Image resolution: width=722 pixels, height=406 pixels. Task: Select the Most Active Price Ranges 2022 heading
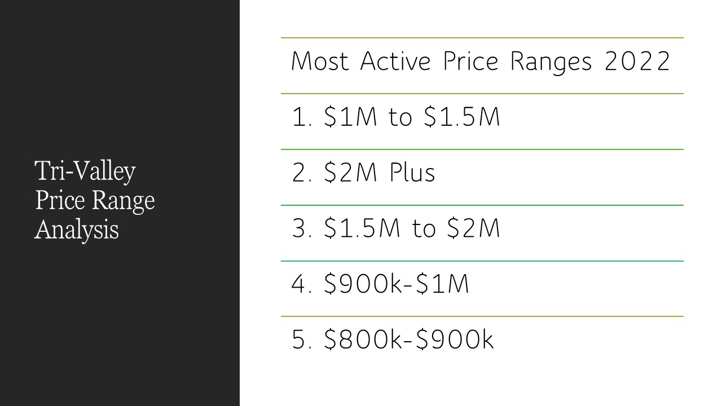(x=481, y=62)
